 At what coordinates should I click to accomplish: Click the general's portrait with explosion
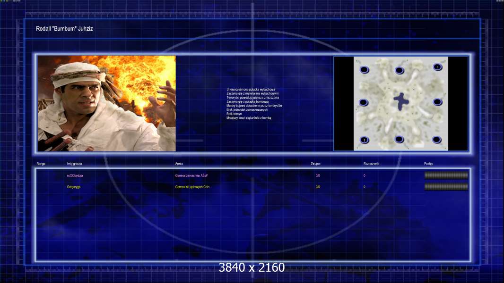click(x=107, y=103)
